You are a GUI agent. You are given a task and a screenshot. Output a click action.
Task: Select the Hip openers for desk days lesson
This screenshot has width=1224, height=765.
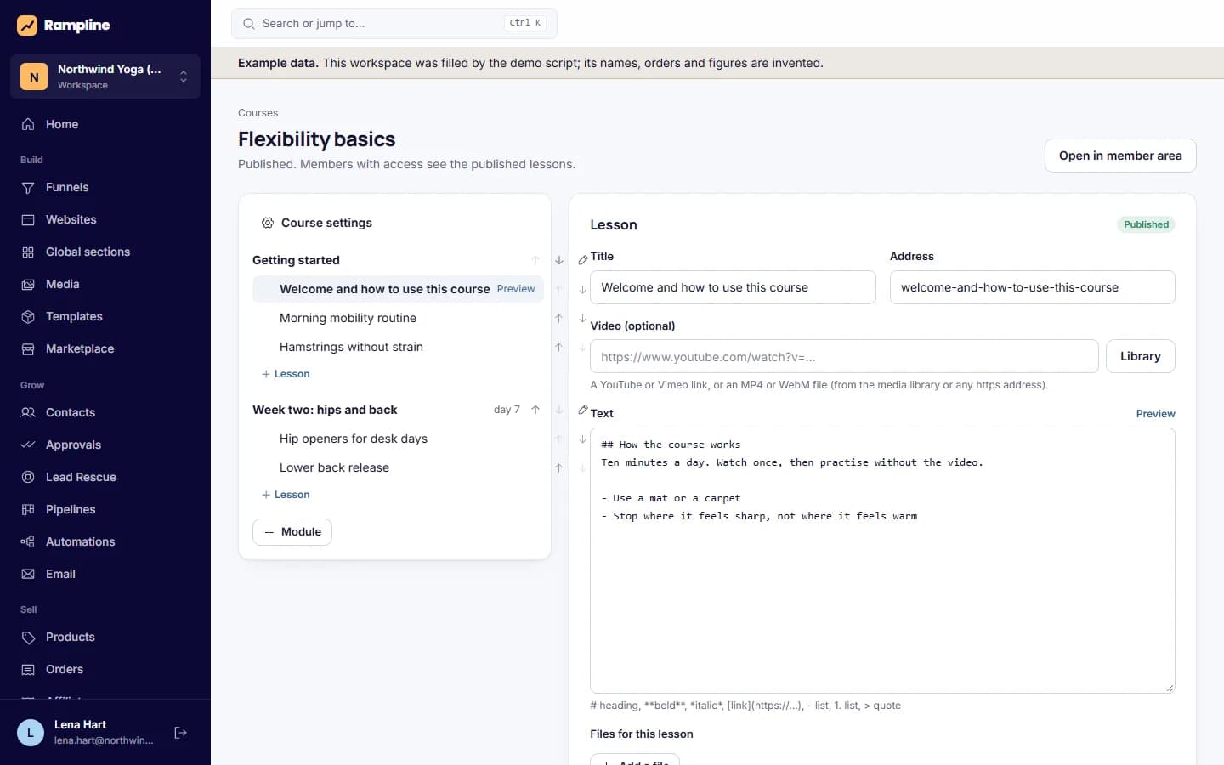click(x=354, y=439)
